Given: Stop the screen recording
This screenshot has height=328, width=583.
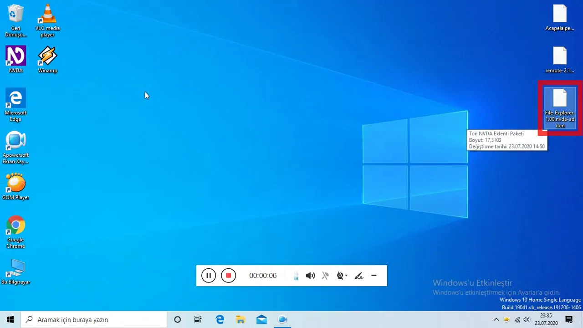Looking at the screenshot, I should [229, 276].
